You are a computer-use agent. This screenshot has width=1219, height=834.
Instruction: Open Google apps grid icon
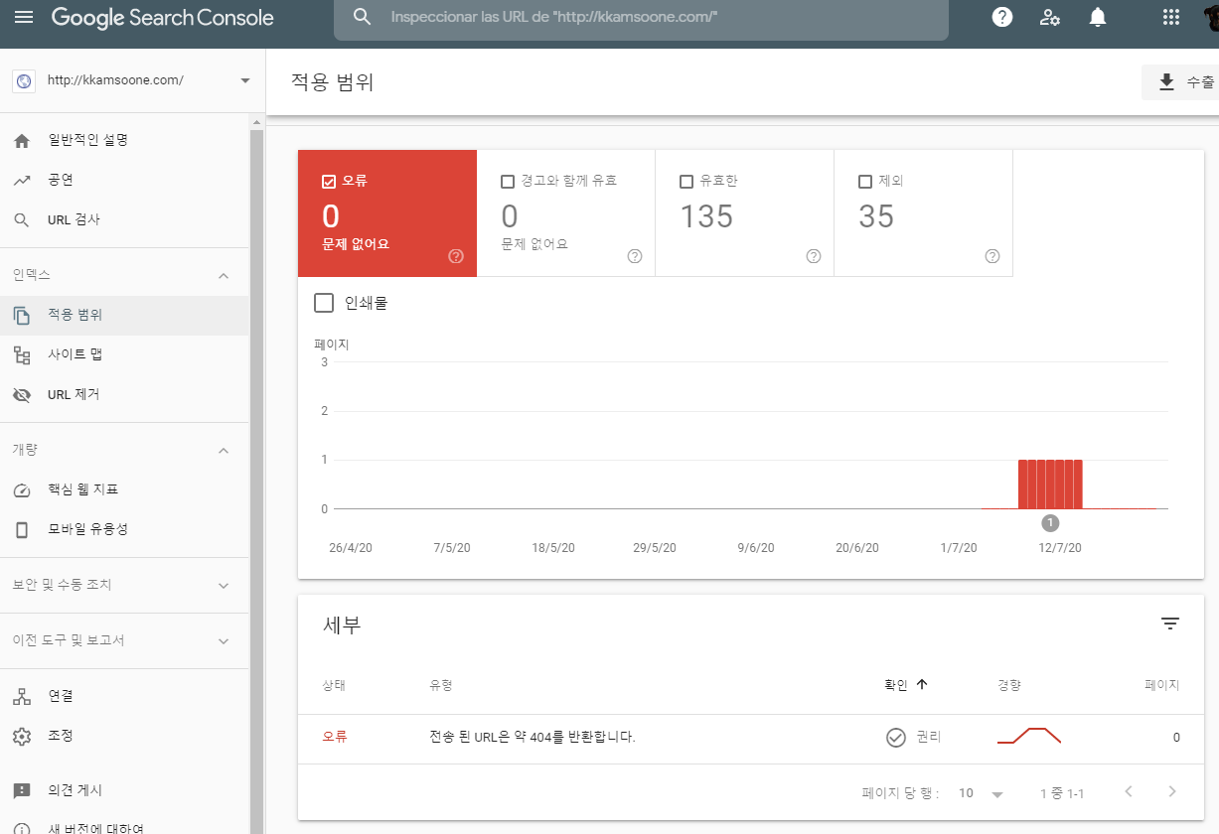pyautogui.click(x=1171, y=17)
